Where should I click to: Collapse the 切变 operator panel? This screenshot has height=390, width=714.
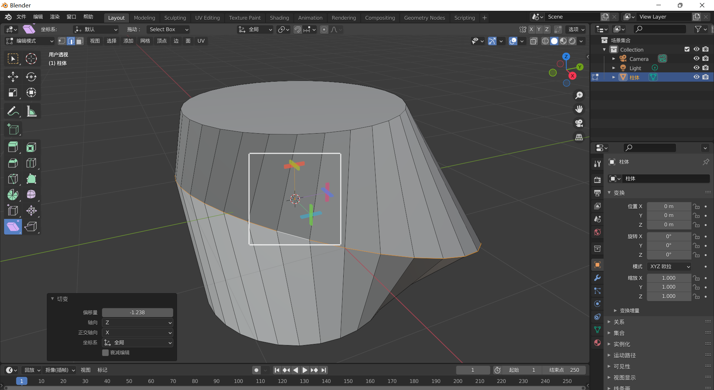52,299
